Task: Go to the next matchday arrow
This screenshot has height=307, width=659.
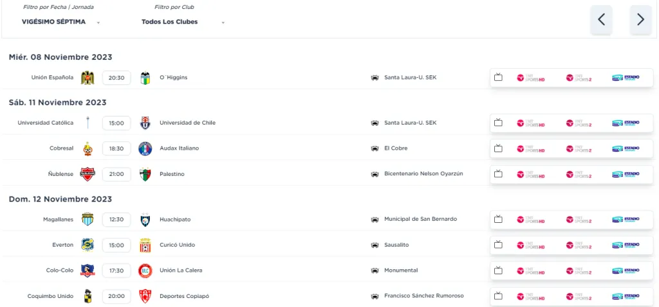Action: (640, 19)
